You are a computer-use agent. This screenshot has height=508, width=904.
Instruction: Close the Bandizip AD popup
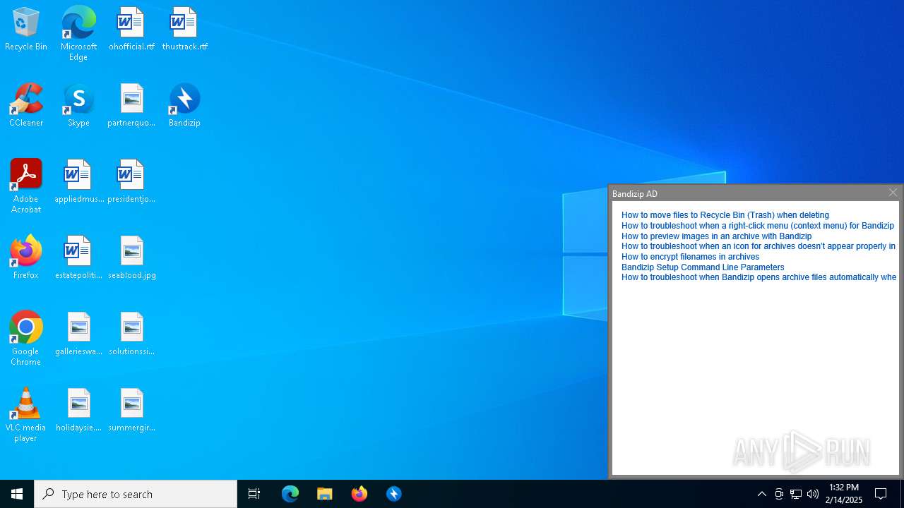893,193
